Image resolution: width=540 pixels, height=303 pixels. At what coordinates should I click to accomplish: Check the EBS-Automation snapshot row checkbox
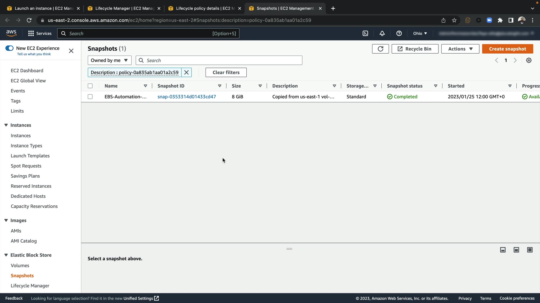(x=90, y=97)
